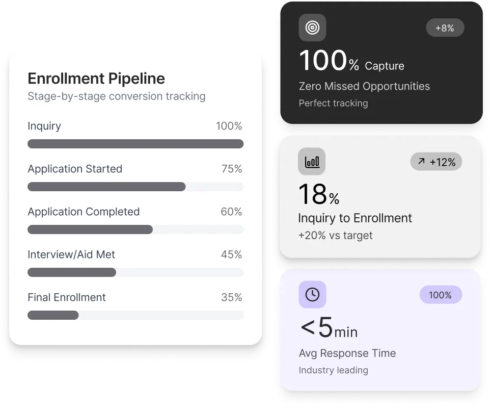
Task: Click the Application Started progress bar
Action: coord(135,187)
